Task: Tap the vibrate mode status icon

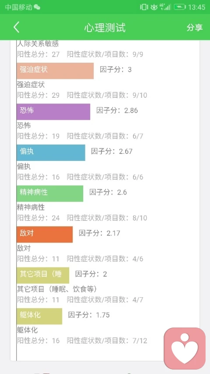Action: tap(144, 7)
